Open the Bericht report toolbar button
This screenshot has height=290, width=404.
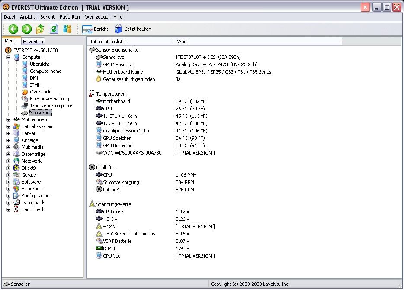click(95, 29)
